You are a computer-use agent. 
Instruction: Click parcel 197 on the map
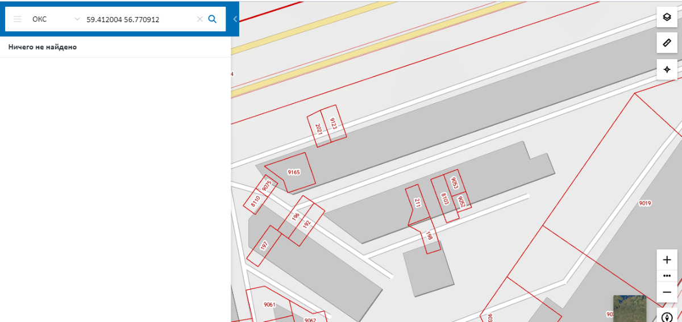coord(264,245)
